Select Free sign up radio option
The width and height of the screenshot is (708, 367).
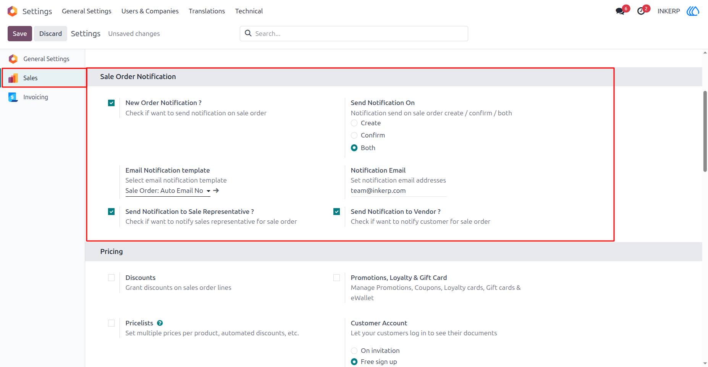pyautogui.click(x=354, y=362)
